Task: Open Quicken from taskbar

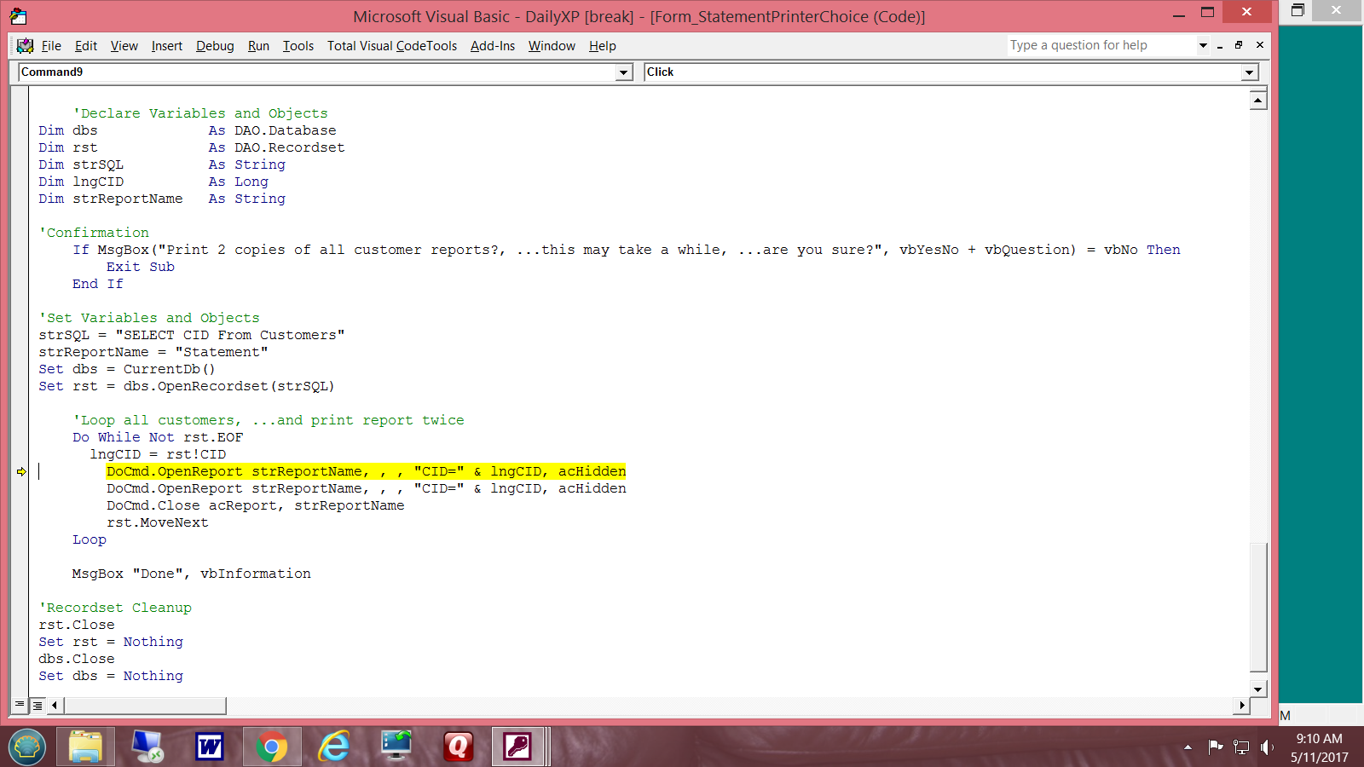Action: [459, 747]
